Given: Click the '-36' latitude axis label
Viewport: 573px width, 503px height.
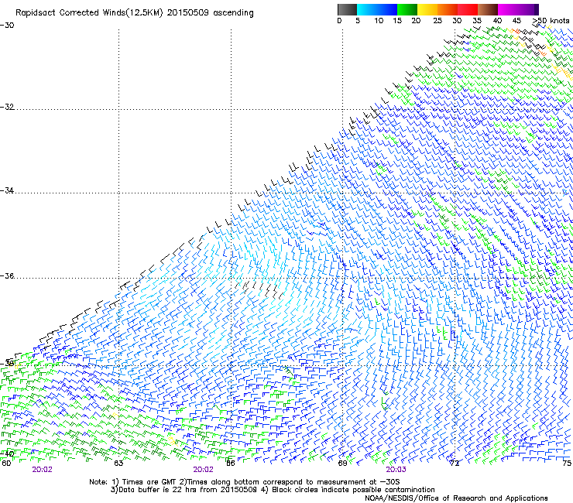Looking at the screenshot, I should (7, 275).
